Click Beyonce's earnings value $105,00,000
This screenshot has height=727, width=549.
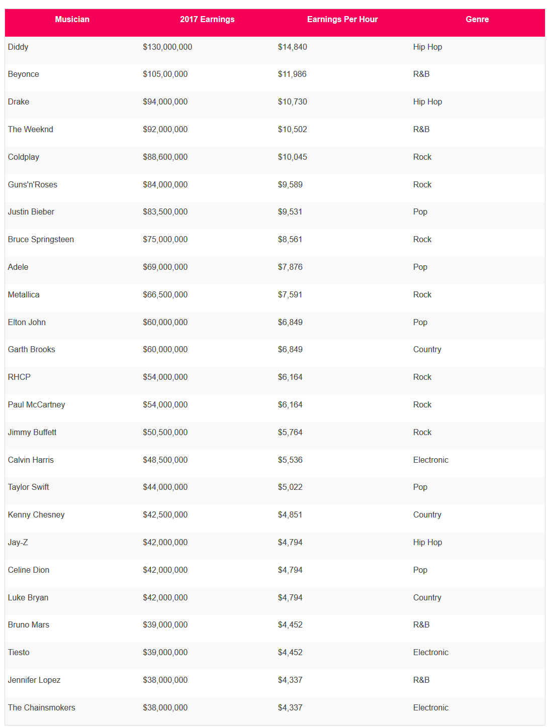pyautogui.click(x=165, y=74)
